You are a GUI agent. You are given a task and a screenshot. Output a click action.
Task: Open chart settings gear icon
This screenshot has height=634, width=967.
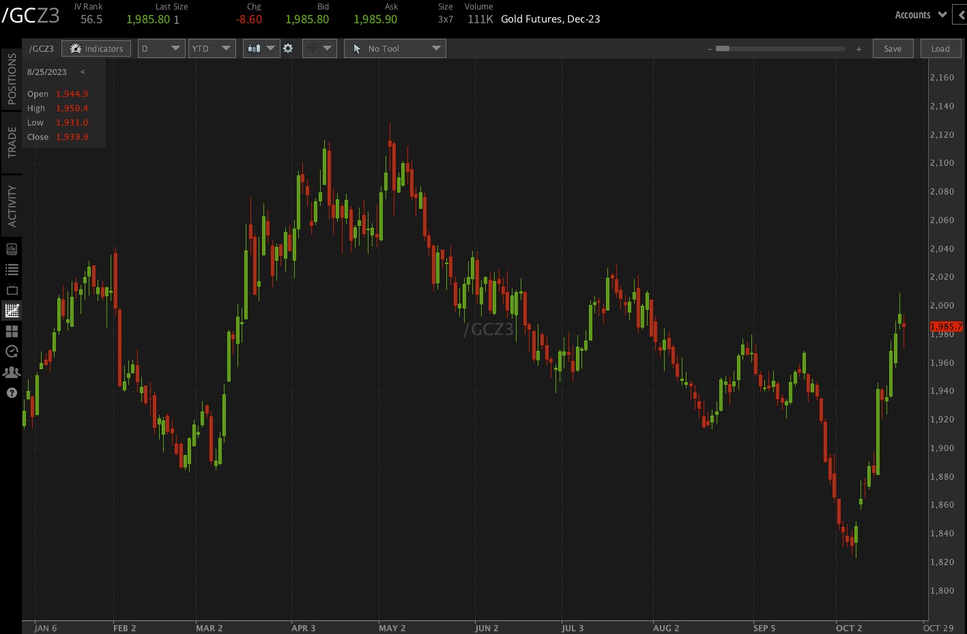(x=288, y=48)
